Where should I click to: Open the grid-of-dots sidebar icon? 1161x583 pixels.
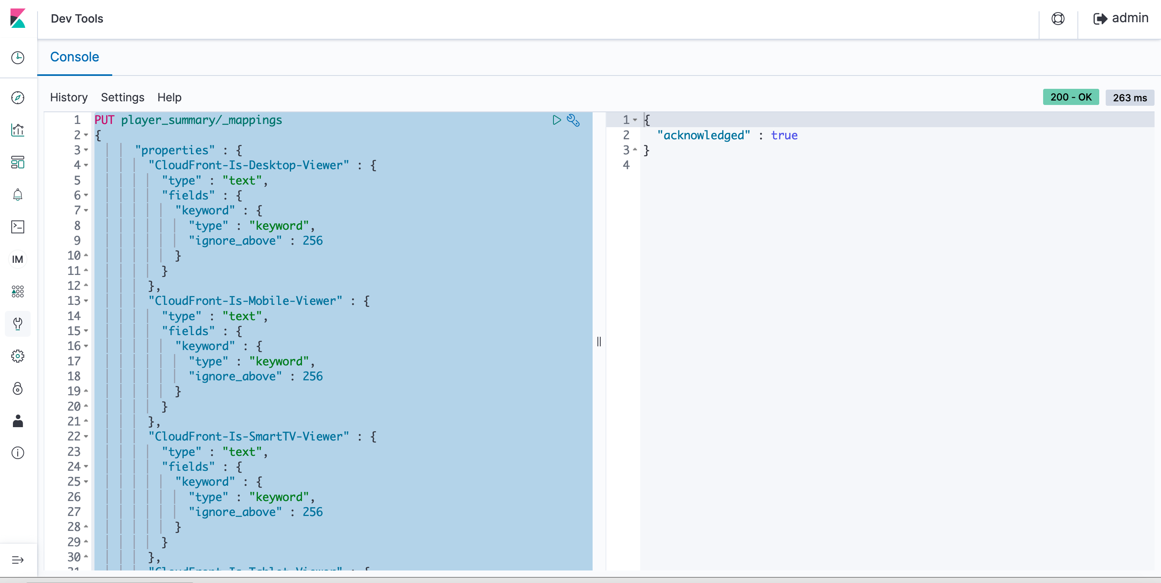(x=18, y=292)
